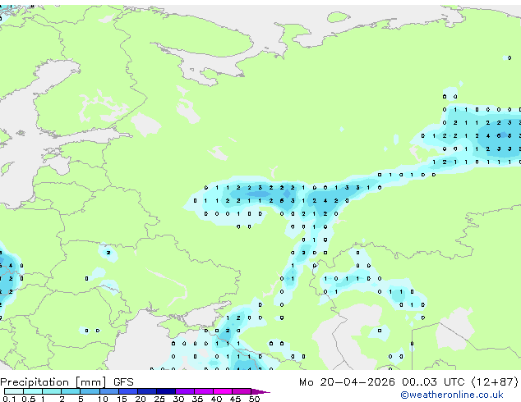Open the weatheronline.co.uk copyright link
Screen dimensions: 521x402
(452, 395)
